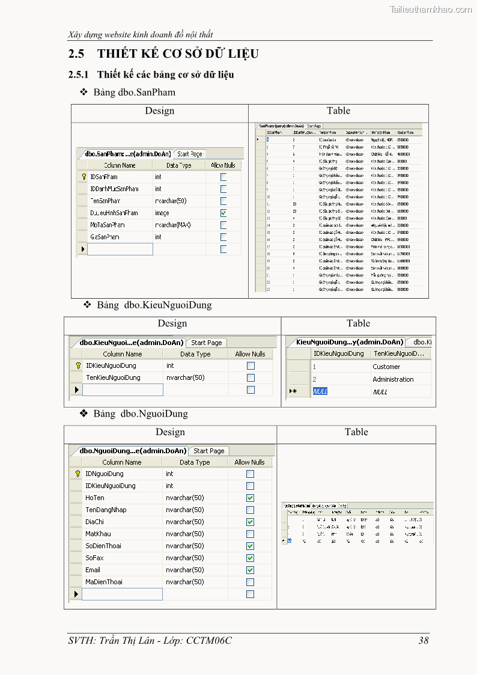Click the empty Column Name cell under MaDienThoai
This screenshot has width=477, height=675.
click(122, 594)
